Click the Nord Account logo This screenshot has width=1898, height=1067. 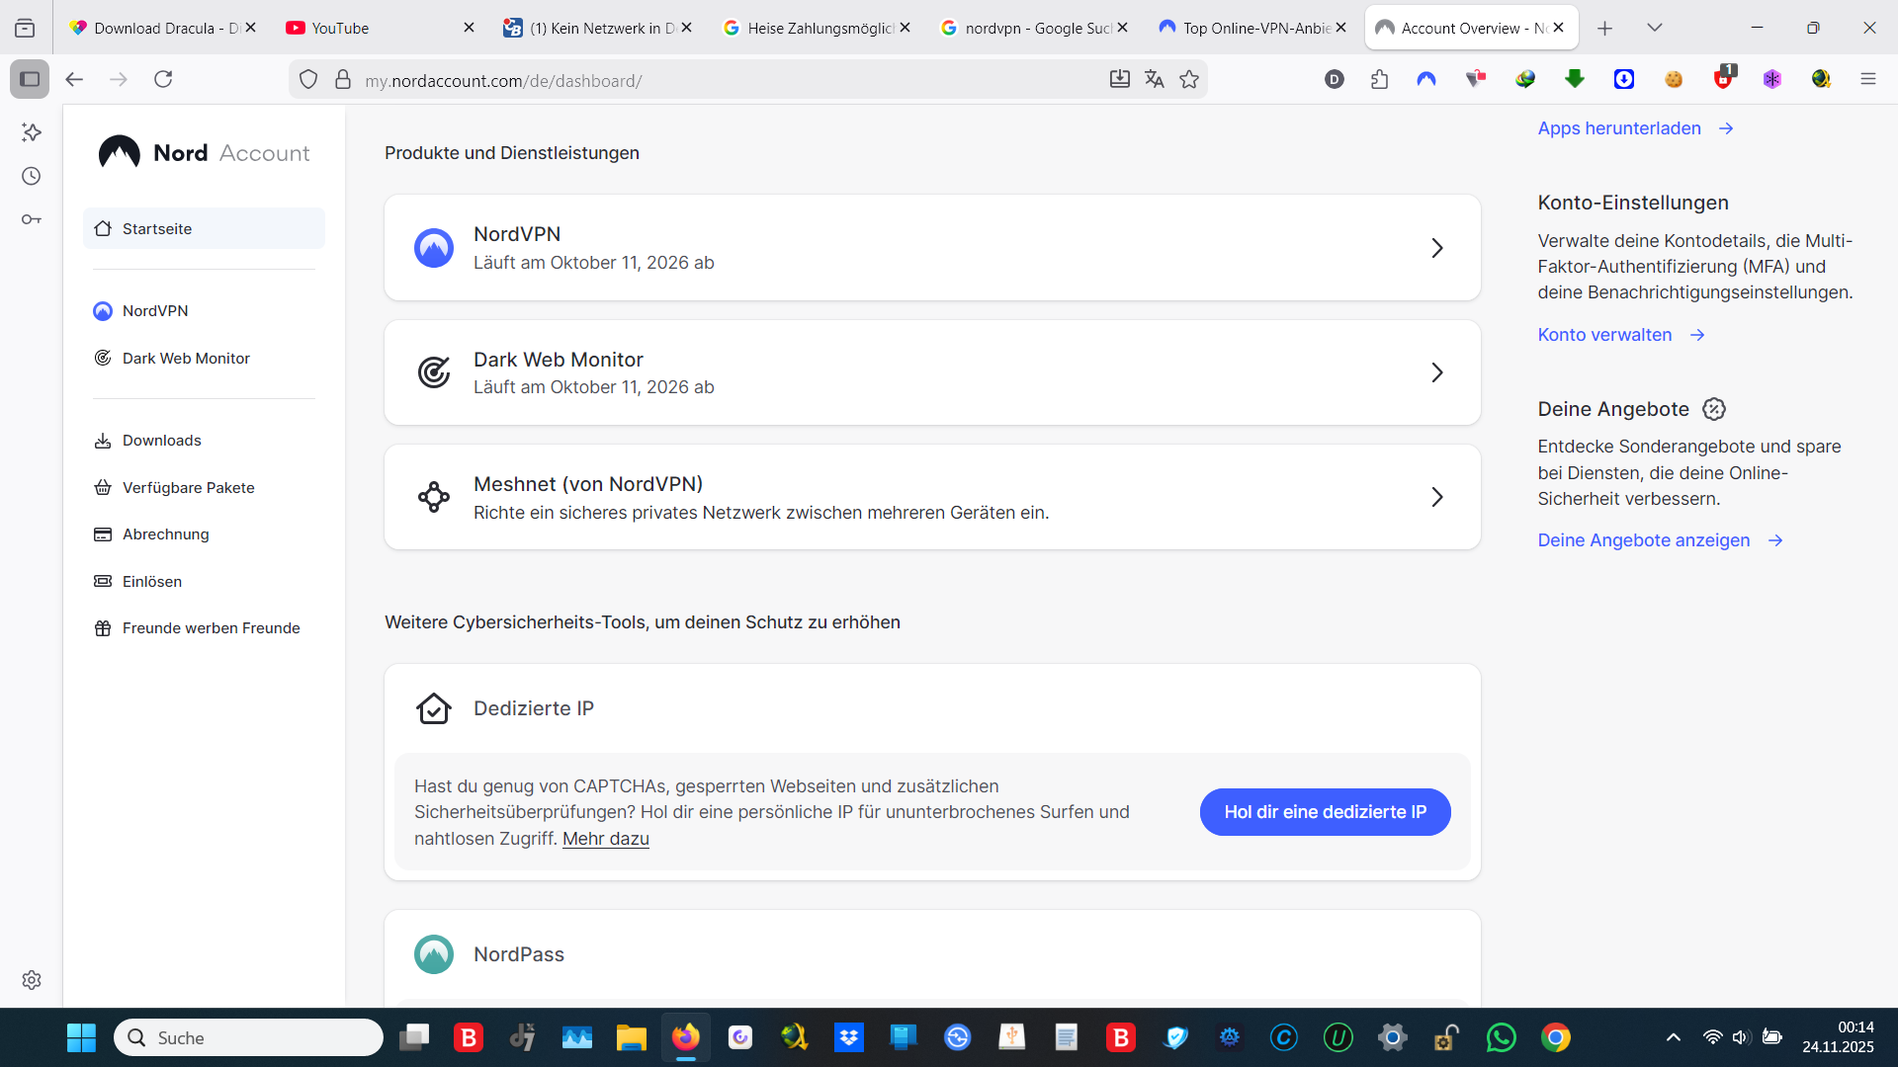204,153
